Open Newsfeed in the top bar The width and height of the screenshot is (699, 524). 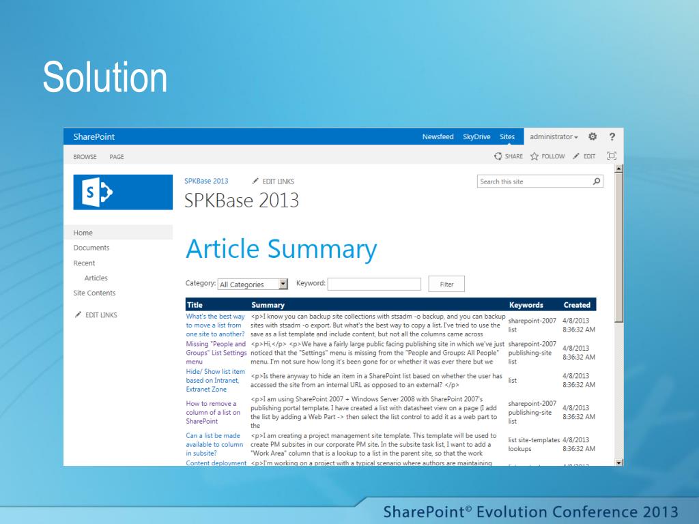pyautogui.click(x=438, y=136)
